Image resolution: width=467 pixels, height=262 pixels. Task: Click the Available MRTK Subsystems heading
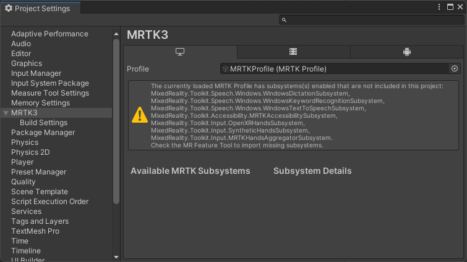tap(191, 171)
